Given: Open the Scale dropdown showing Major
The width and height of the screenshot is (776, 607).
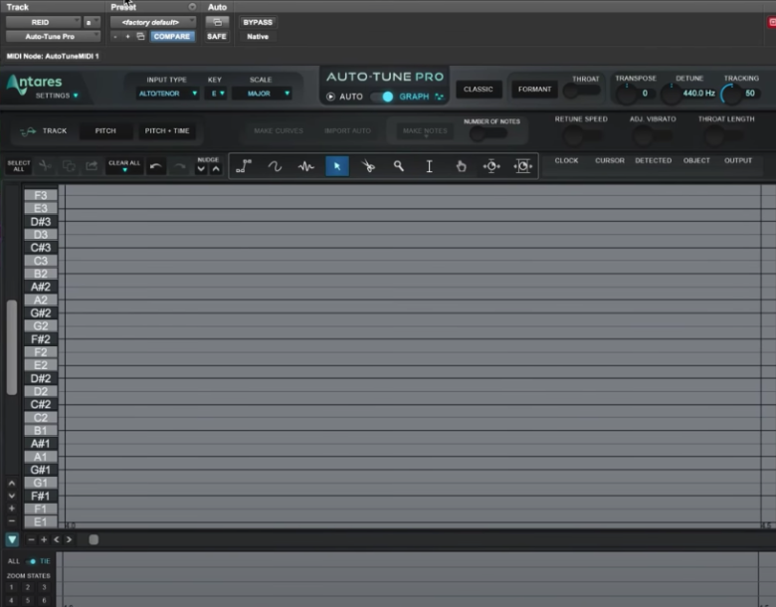Looking at the screenshot, I should pyautogui.click(x=262, y=94).
